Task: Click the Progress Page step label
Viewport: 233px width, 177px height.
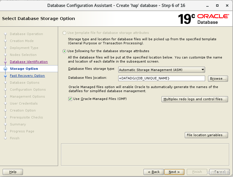Action: 22,132
